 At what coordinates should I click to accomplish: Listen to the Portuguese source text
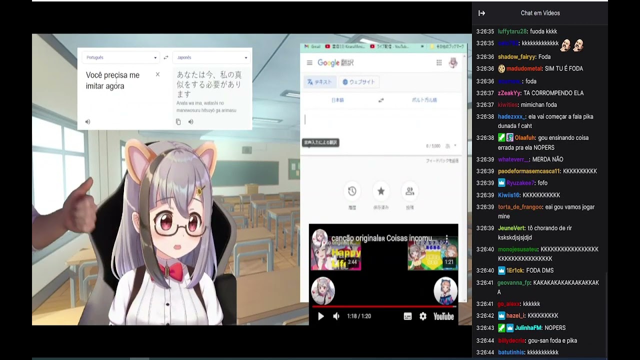point(88,121)
